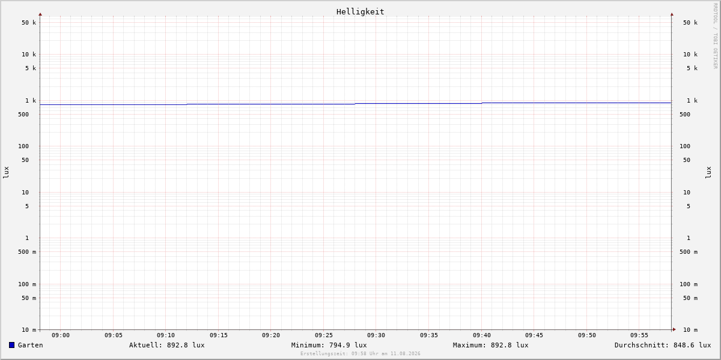Click the 09:00 time axis label

[61, 335]
